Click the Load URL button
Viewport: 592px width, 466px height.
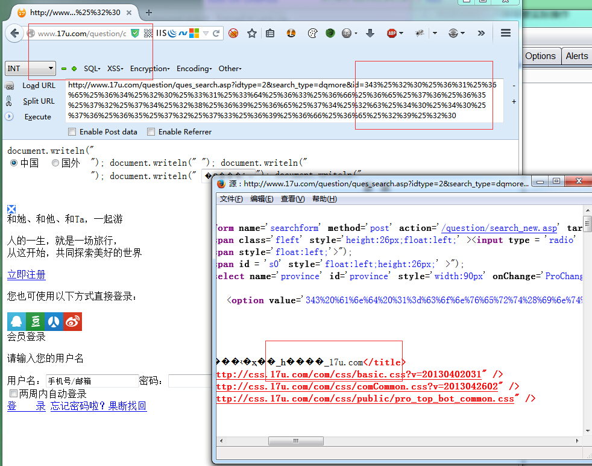pos(39,86)
